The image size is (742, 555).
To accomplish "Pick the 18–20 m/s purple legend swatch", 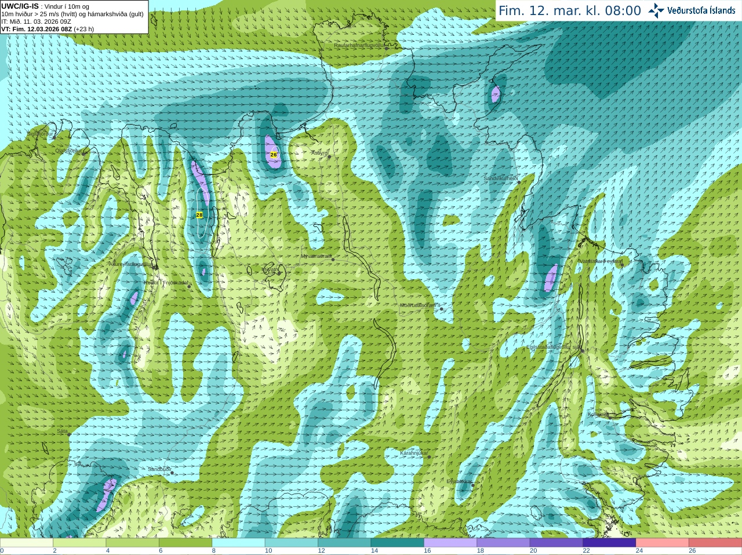I will (503, 543).
